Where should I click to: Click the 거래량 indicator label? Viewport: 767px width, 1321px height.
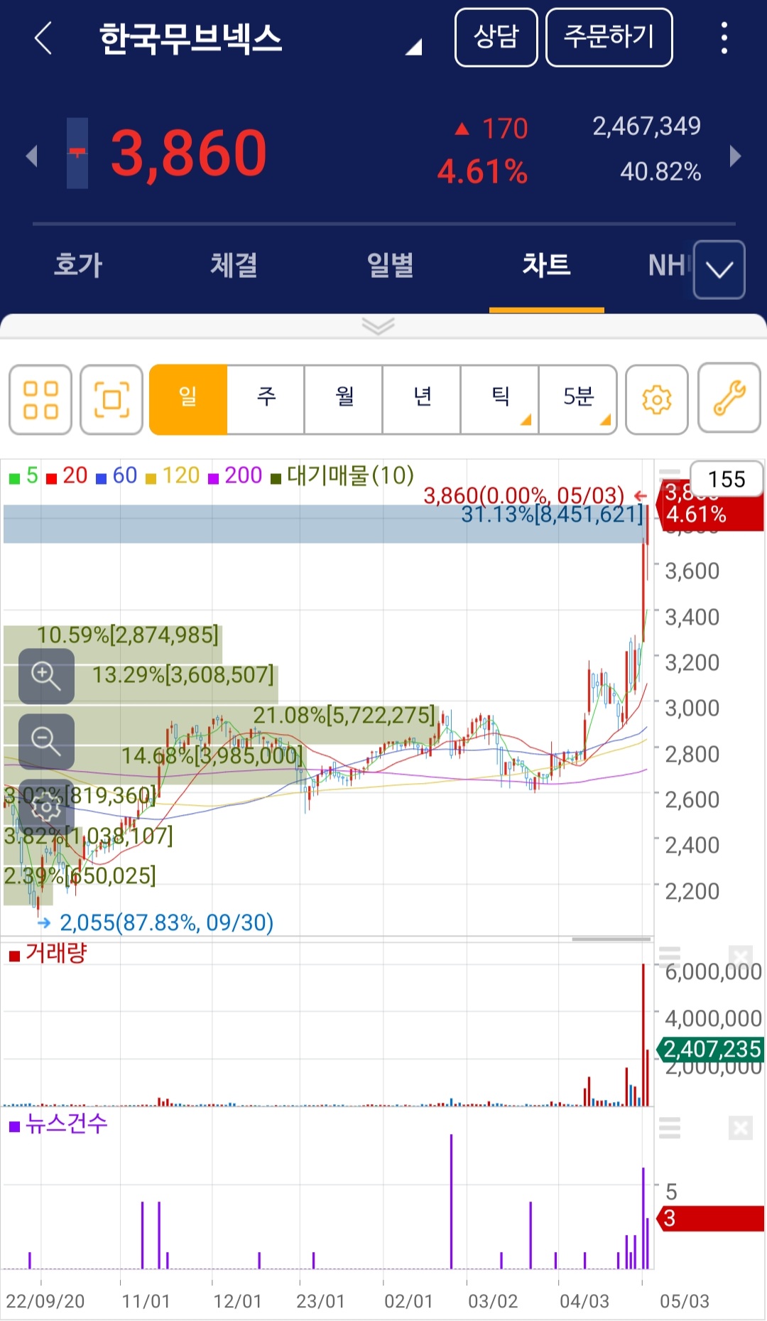pyautogui.click(x=48, y=954)
